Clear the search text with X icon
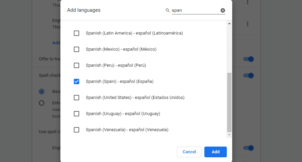302x162 pixels. click(223, 10)
